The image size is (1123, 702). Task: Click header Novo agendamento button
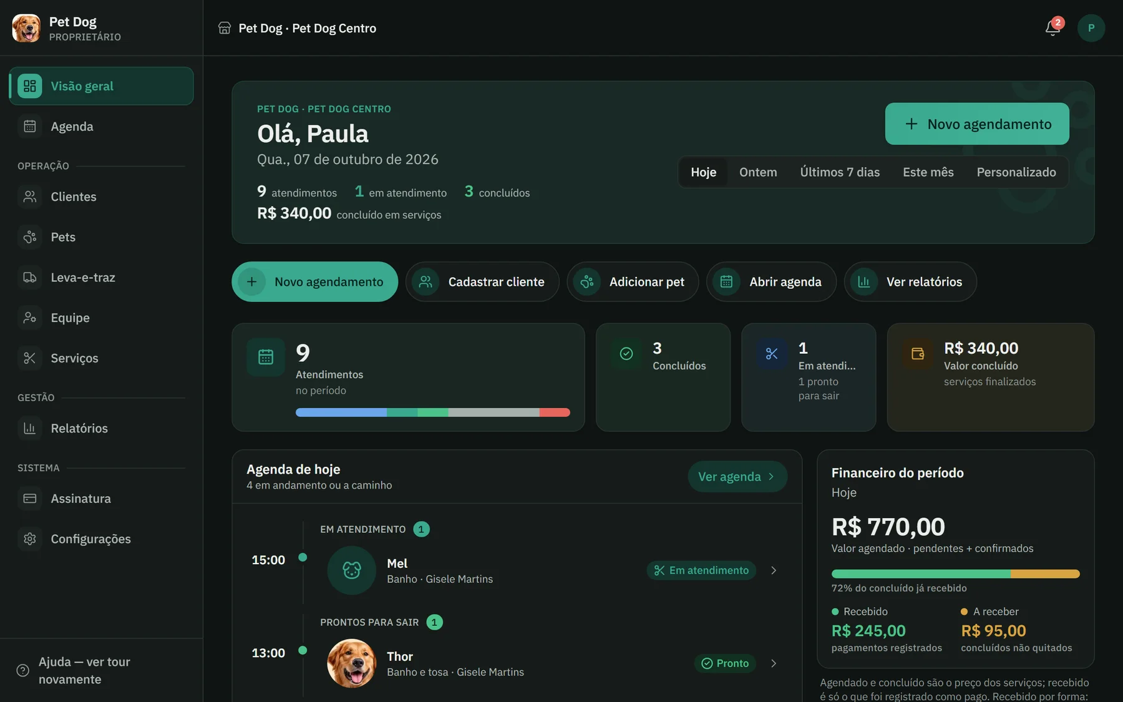[x=977, y=124]
